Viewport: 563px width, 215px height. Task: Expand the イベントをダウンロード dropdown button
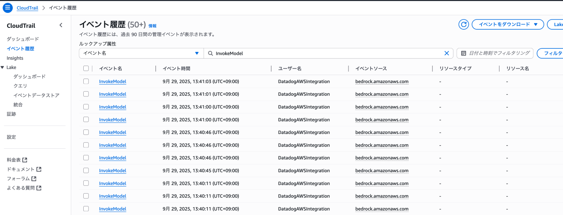pyautogui.click(x=507, y=24)
